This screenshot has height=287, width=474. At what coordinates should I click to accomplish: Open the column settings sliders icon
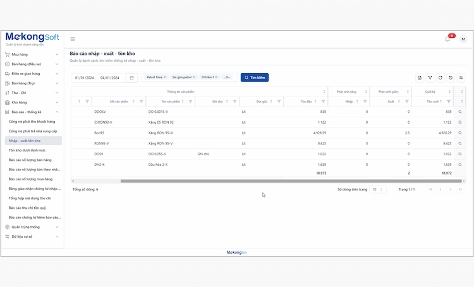(461, 78)
